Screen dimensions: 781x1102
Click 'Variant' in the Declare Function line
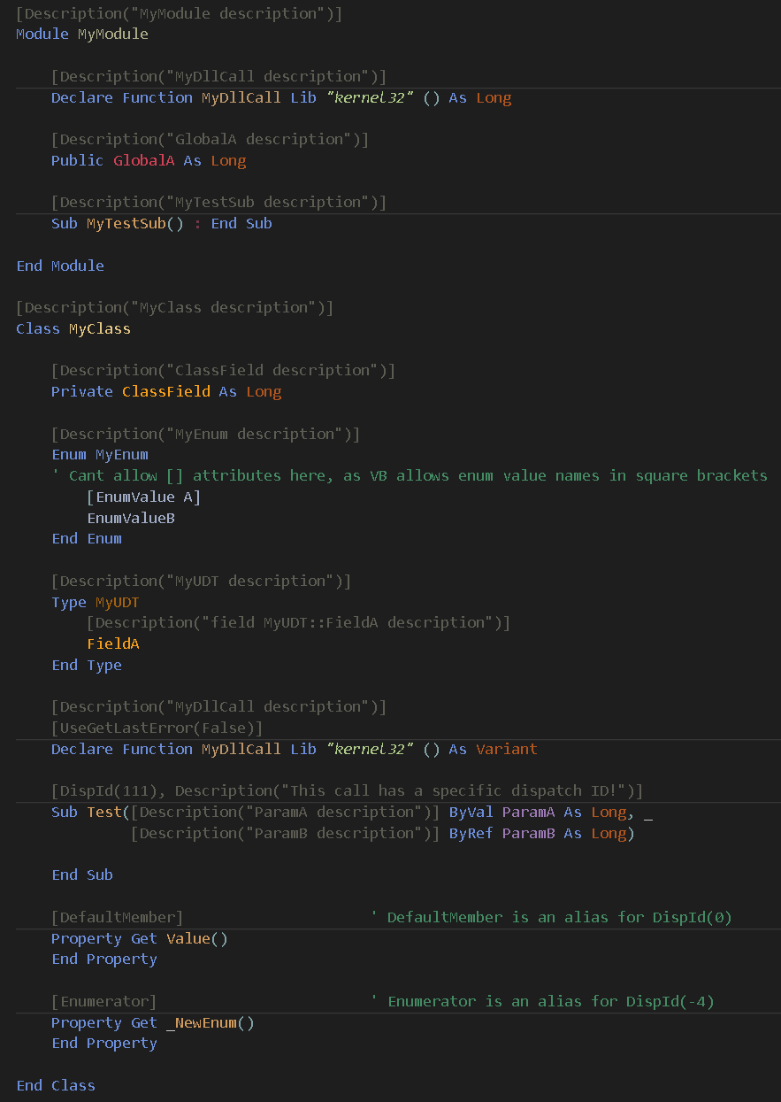pos(507,750)
